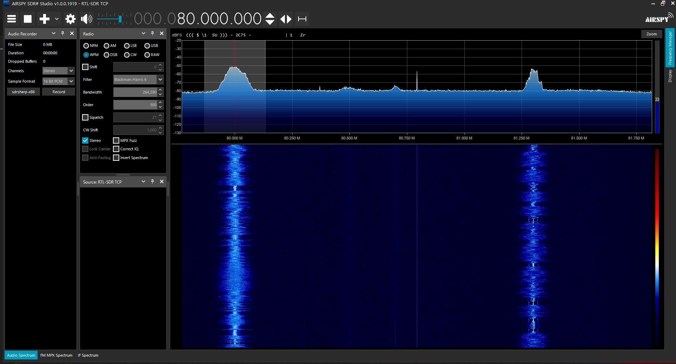This screenshot has width=676, height=364.
Task: Toggle the center tuning left-right arrows icon
Action: point(286,19)
